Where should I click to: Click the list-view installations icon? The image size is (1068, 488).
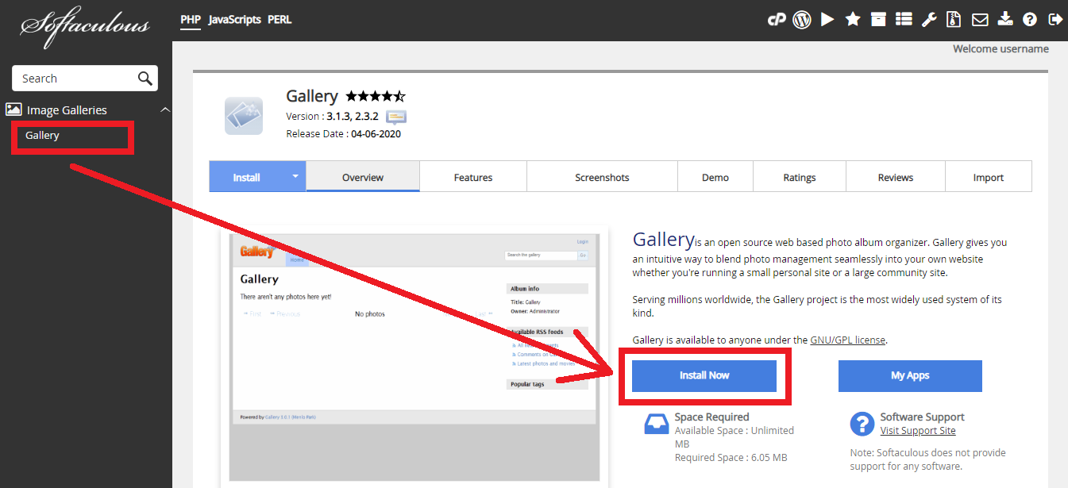coord(904,20)
